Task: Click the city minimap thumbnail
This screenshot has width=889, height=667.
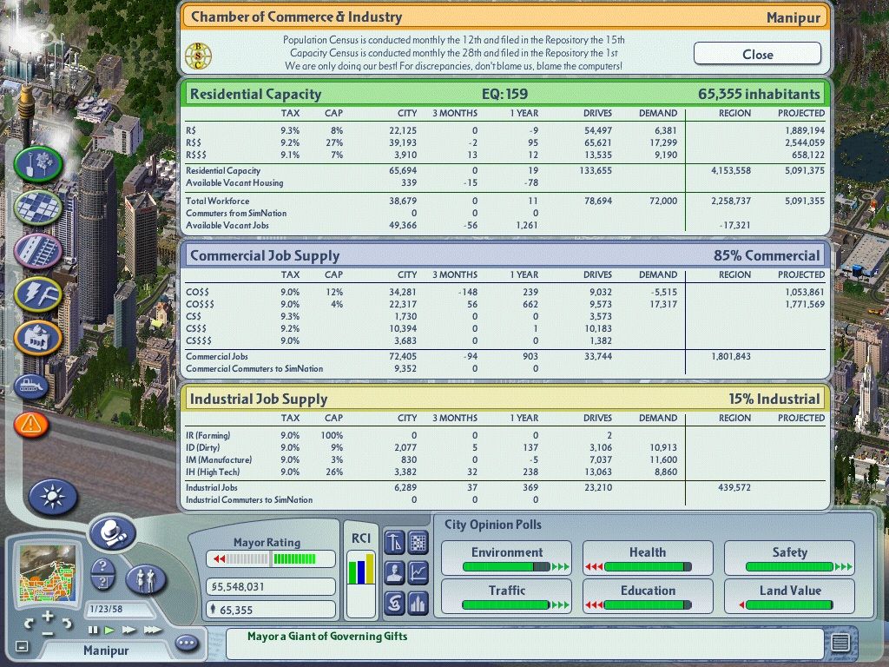Action: (x=48, y=573)
